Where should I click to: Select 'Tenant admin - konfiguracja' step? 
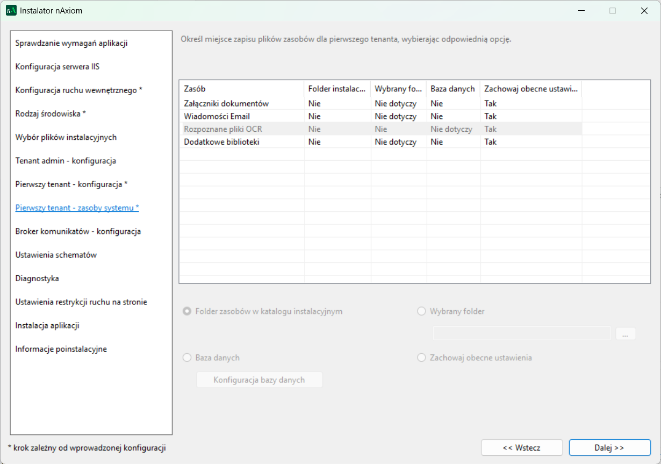click(66, 161)
